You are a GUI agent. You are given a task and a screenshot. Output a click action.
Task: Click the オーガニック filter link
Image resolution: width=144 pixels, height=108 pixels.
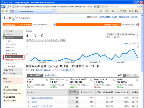(x=46, y=70)
